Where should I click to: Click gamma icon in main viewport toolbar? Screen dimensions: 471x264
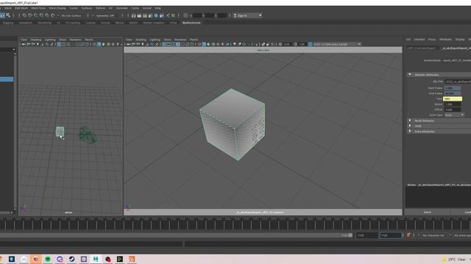[295, 44]
